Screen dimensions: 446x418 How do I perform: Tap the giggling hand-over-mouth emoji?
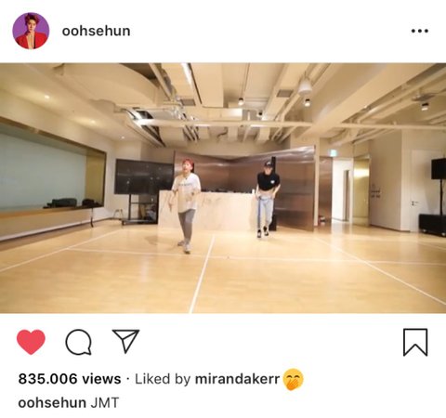click(x=293, y=380)
